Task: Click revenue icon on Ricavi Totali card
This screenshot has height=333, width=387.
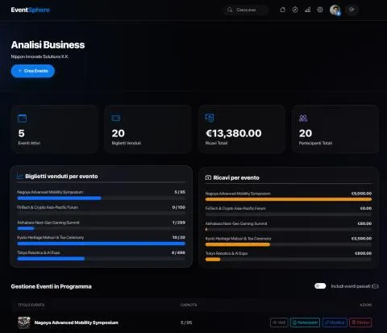Action: 210,118
